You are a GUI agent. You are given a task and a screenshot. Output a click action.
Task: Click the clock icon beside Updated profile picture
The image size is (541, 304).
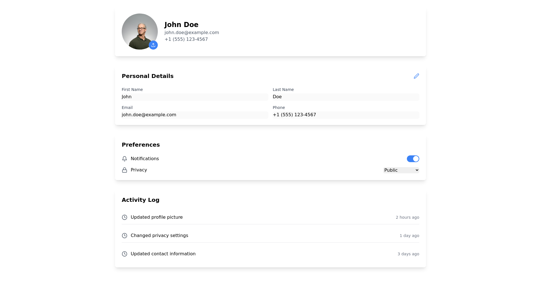click(x=124, y=217)
